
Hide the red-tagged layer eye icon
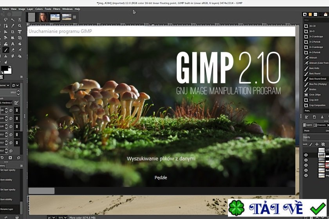tap(306, 165)
